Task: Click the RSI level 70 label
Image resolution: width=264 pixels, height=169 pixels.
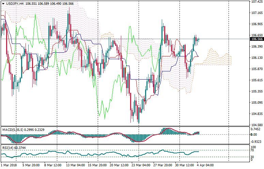Action: (x=253, y=150)
